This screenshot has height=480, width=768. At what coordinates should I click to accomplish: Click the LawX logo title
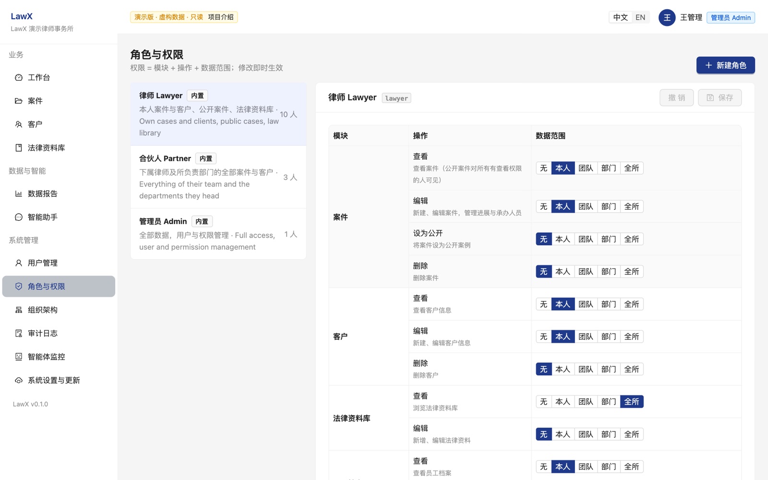pyautogui.click(x=22, y=16)
